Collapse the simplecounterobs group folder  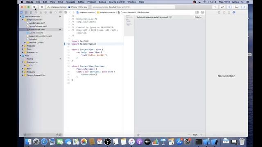(23, 20)
